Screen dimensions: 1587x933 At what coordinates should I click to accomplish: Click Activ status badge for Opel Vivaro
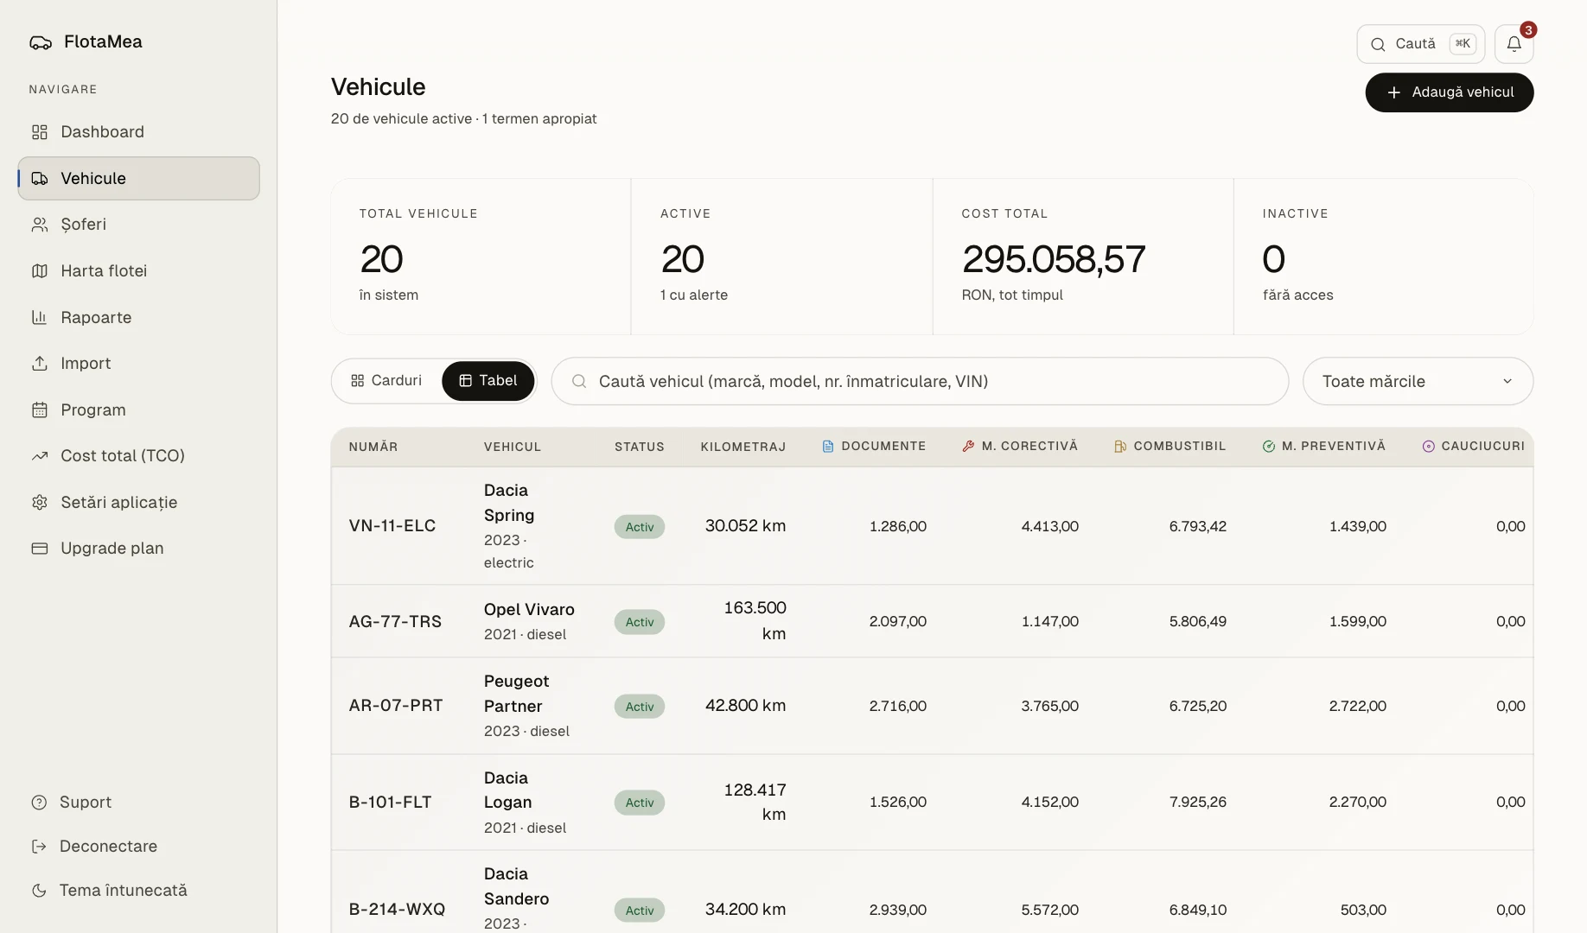point(640,622)
